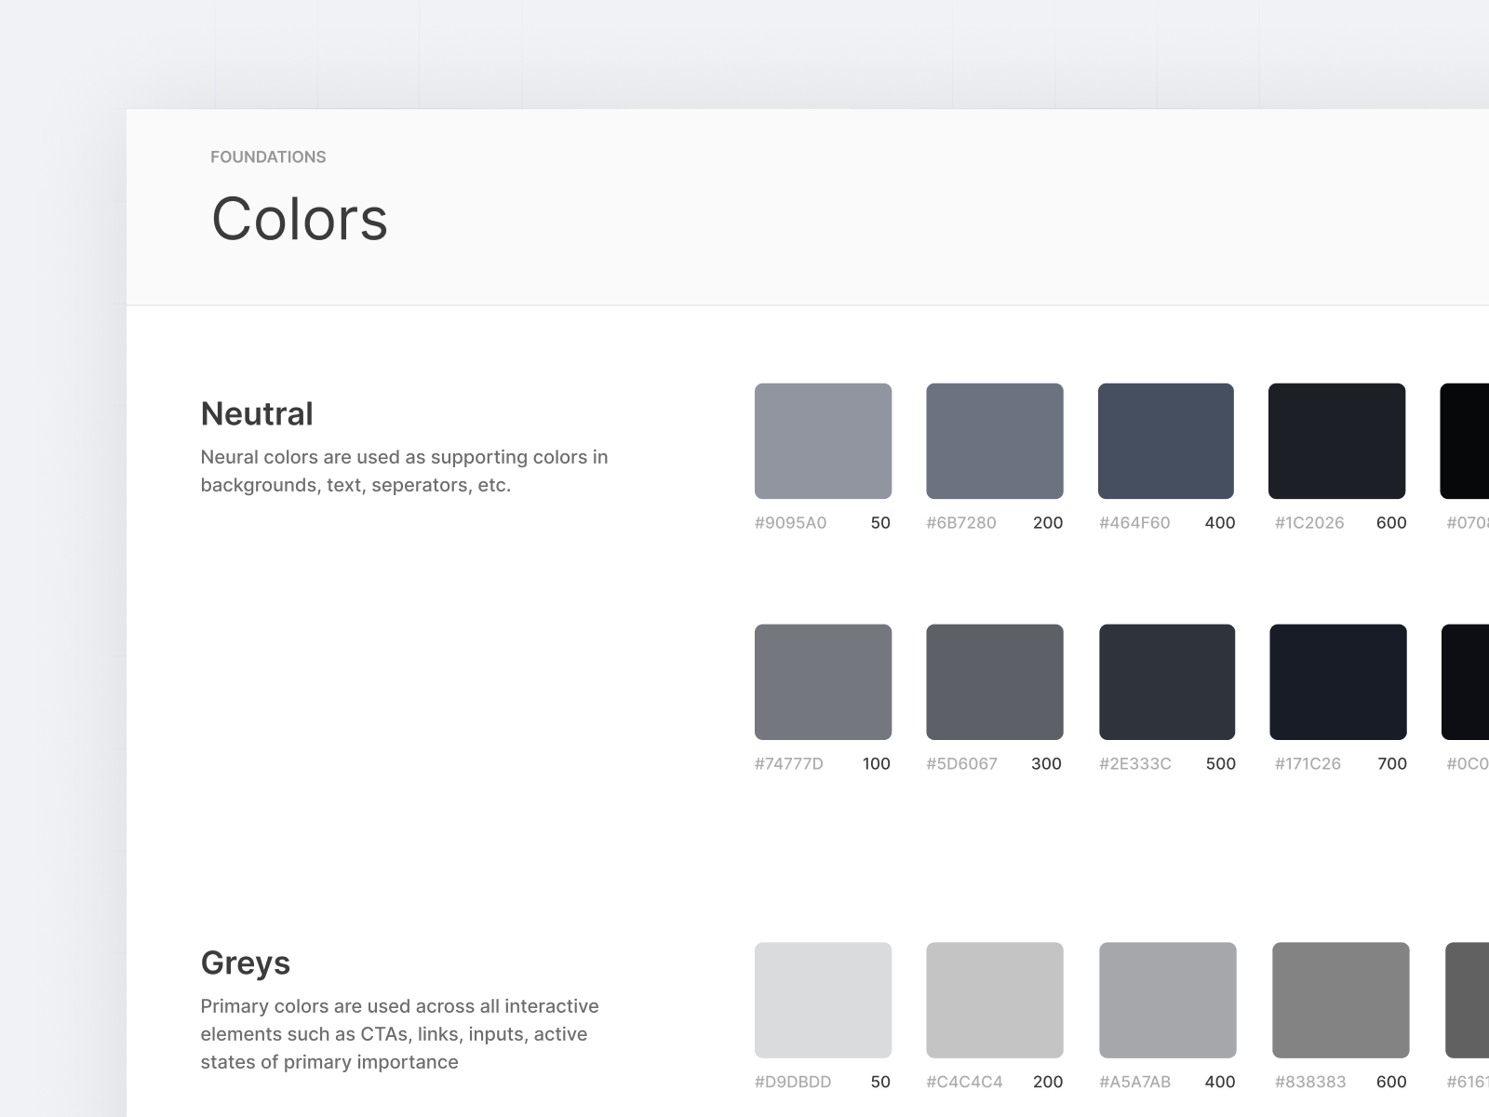
Task: Select the #9095A0 Neutral 50 swatch
Action: coord(823,440)
